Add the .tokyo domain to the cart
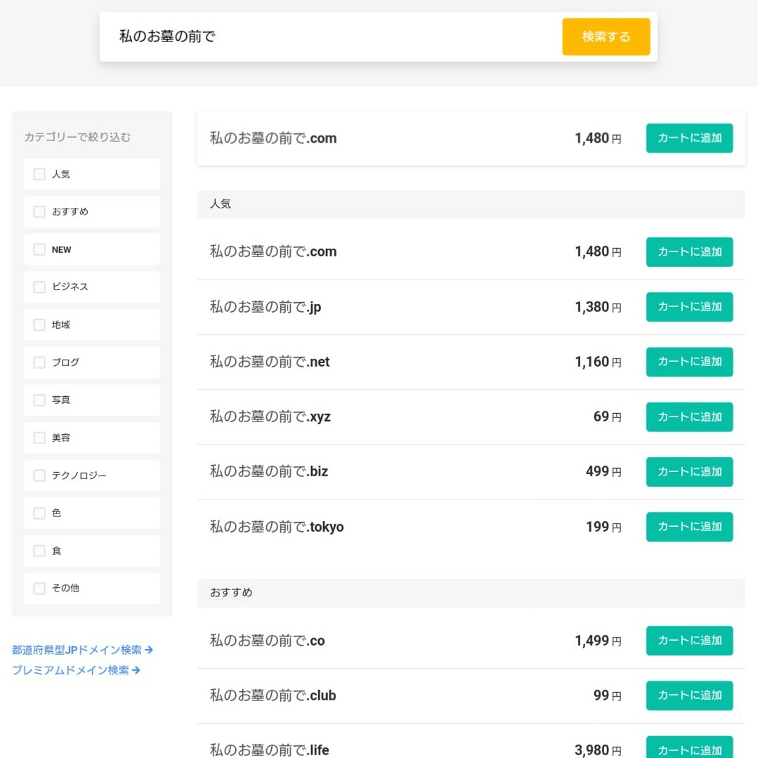 (x=689, y=527)
